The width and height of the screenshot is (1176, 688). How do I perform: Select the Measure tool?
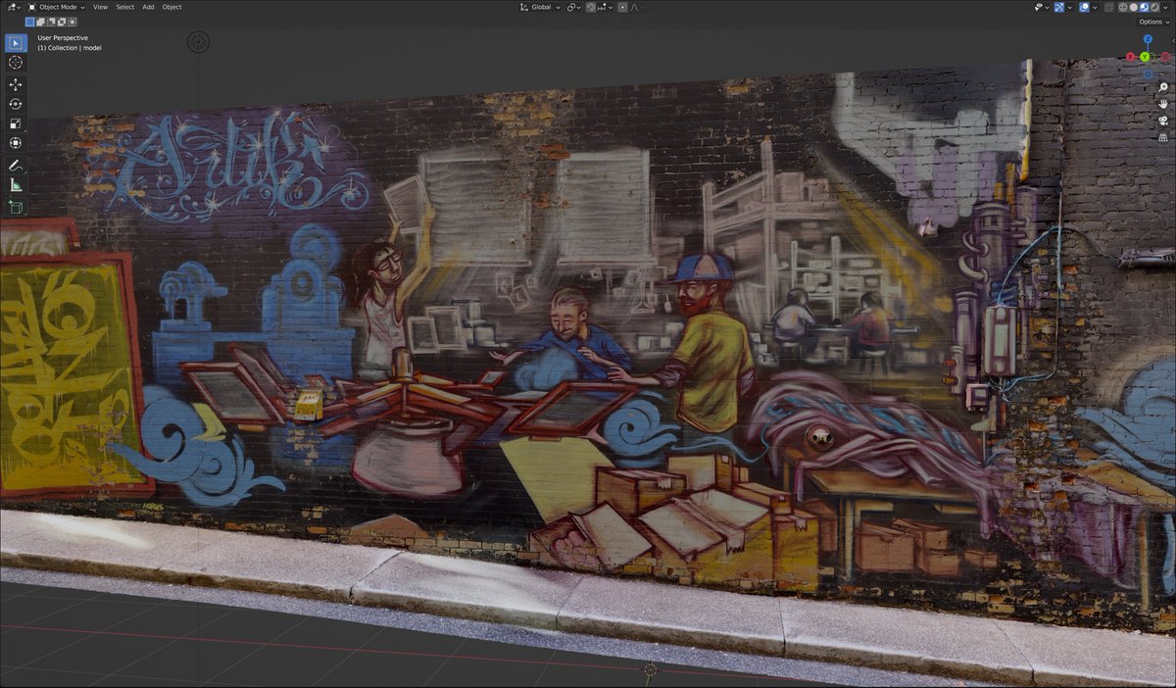tap(16, 185)
